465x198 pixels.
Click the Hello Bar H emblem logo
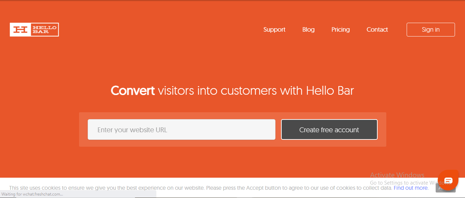(20, 30)
